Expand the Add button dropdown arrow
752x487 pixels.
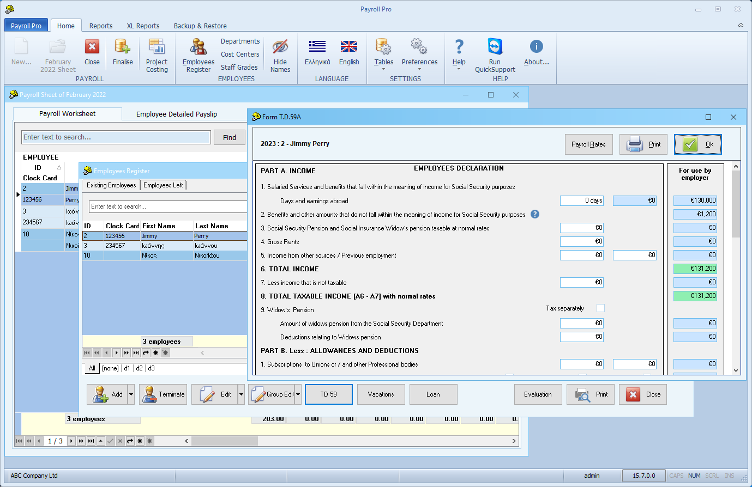click(x=131, y=394)
